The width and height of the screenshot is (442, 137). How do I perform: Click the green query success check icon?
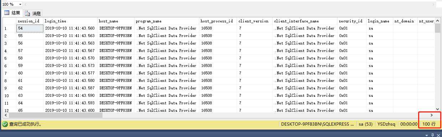coord(5,124)
